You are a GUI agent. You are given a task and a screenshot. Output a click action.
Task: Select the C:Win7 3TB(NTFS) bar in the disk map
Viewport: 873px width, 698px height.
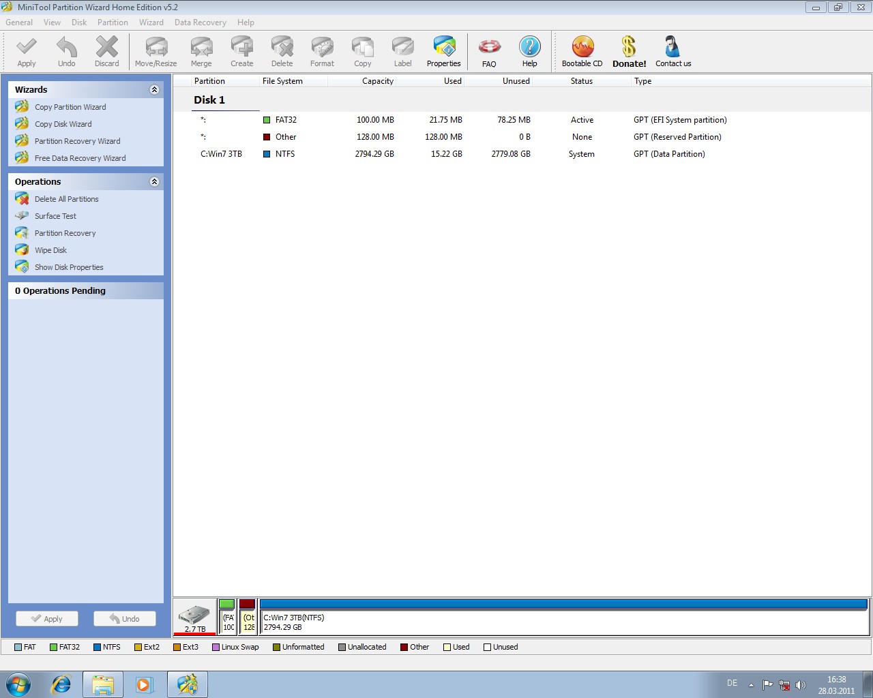click(563, 617)
